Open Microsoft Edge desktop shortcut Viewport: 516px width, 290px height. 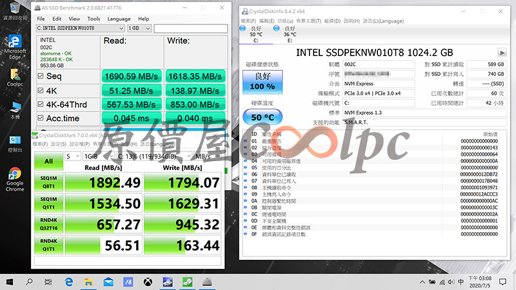(15, 47)
